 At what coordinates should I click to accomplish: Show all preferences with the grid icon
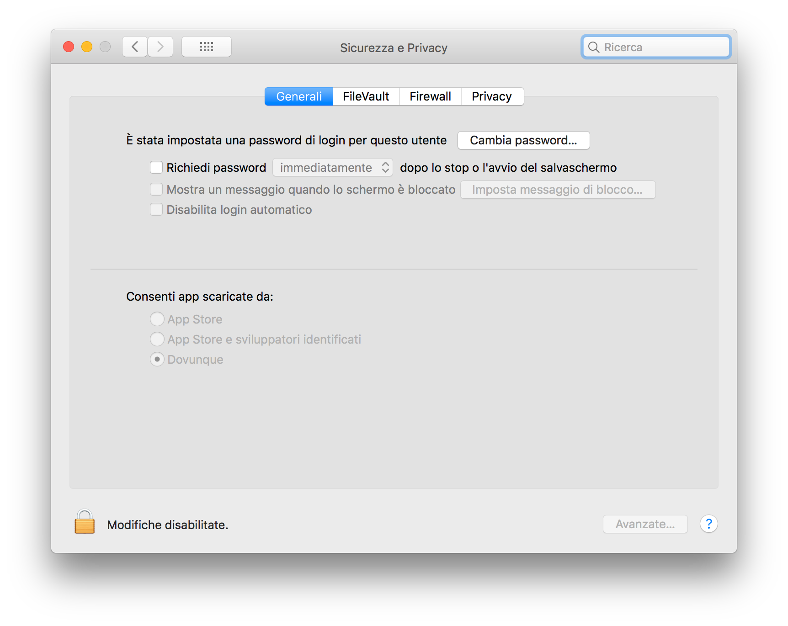point(207,47)
